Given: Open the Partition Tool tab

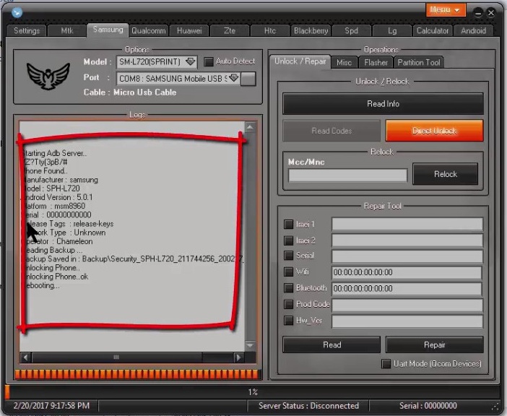Looking at the screenshot, I should [419, 62].
